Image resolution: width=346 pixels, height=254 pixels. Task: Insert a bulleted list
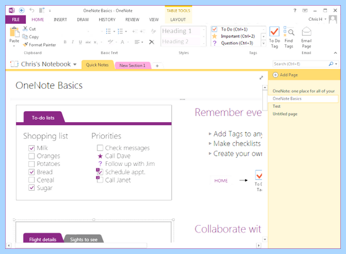(108, 31)
